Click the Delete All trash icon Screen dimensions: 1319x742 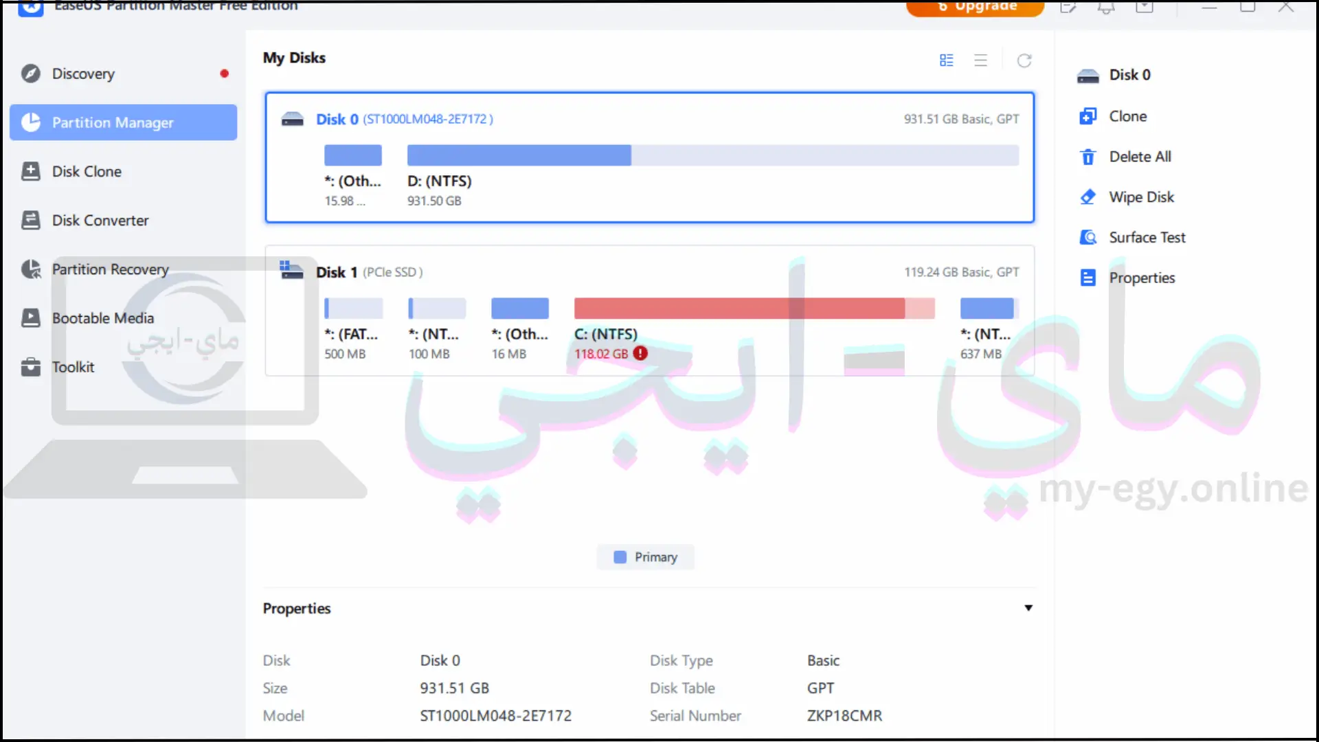[x=1088, y=157]
